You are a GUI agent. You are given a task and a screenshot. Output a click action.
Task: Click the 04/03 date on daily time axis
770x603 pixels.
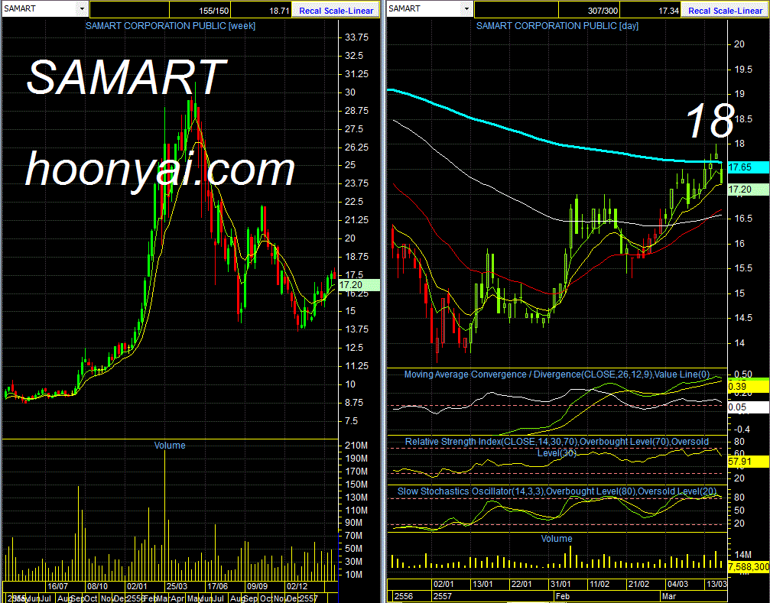(677, 585)
